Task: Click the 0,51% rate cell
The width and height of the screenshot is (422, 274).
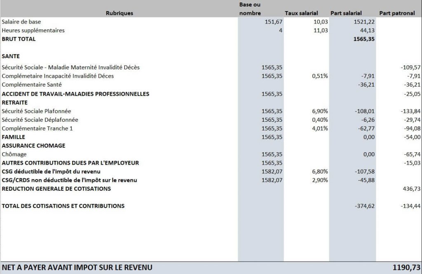Action: (x=320, y=76)
